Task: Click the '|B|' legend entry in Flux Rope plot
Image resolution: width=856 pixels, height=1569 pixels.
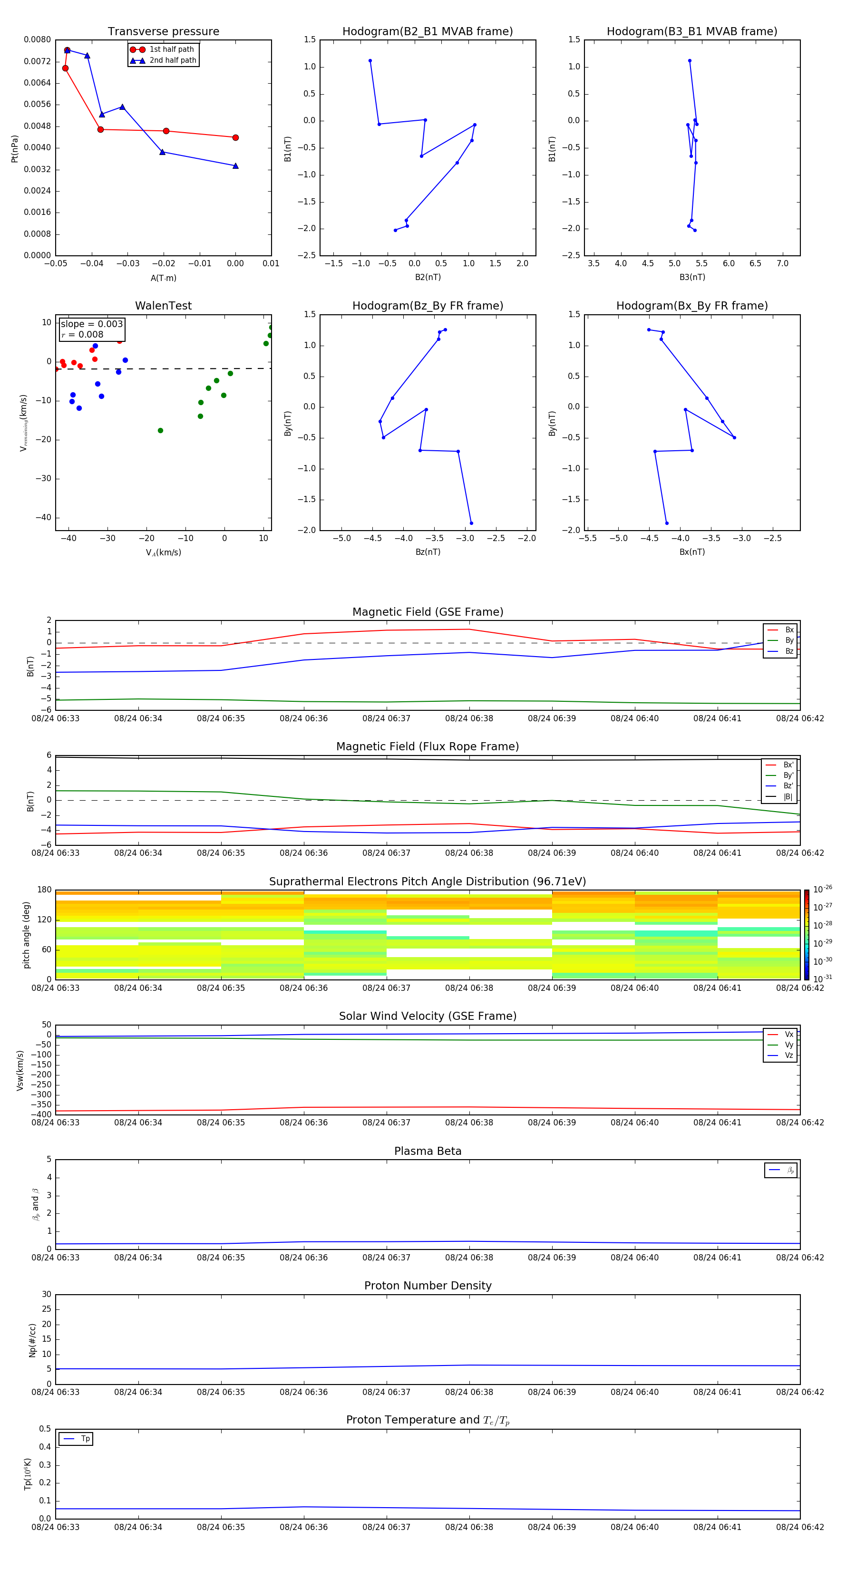Action: pyautogui.click(x=779, y=797)
